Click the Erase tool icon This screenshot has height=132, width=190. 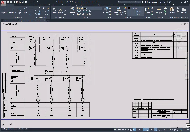pyautogui.click(x=48, y=8)
